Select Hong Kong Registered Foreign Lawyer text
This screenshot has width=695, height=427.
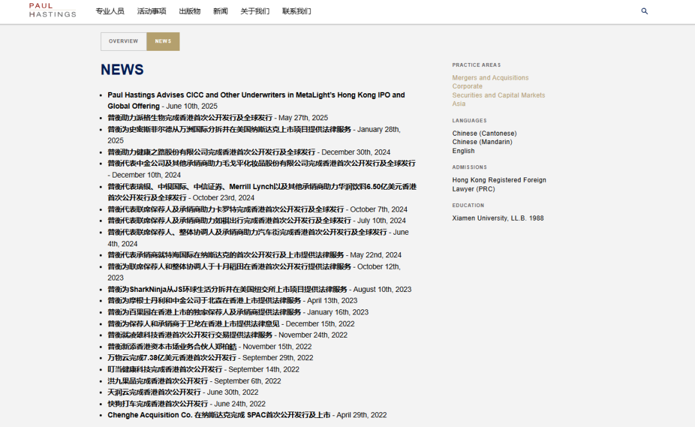[499, 185]
